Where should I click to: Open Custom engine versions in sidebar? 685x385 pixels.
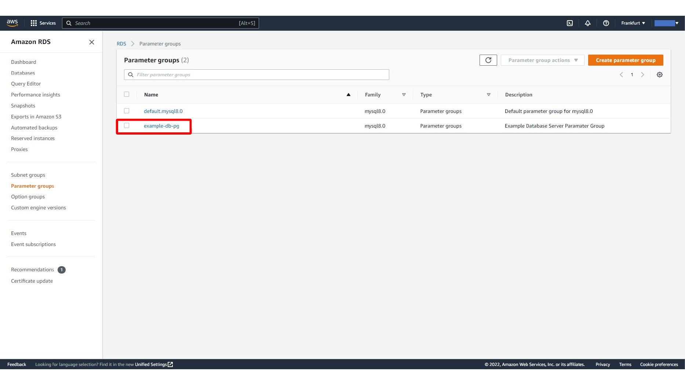tap(39, 208)
